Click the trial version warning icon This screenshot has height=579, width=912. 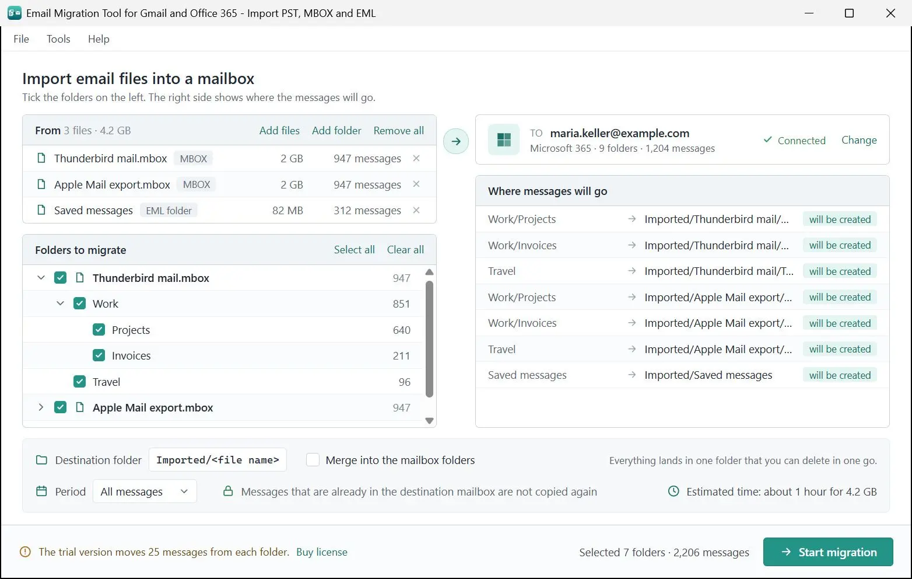[25, 552]
